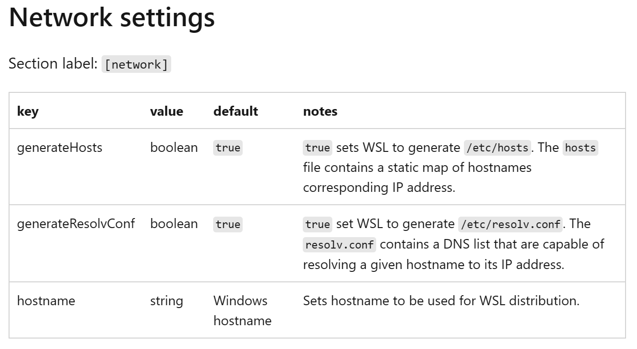
Task: Select the hostname key cell
Action: pyautogui.click(x=46, y=301)
